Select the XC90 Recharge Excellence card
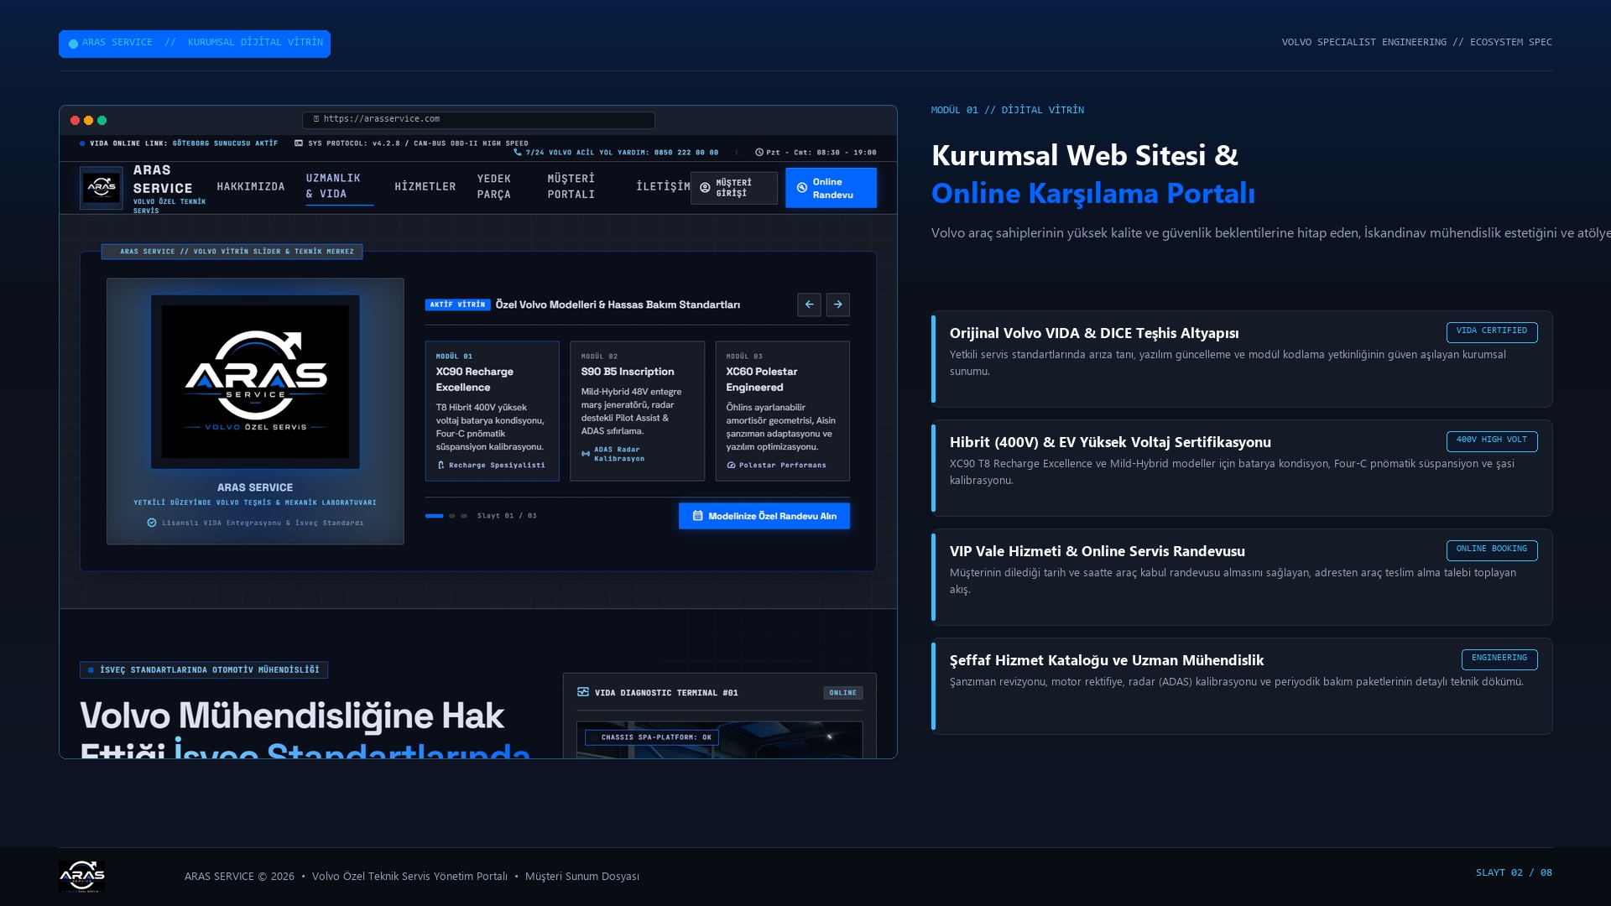1611x906 pixels. pos(493,411)
